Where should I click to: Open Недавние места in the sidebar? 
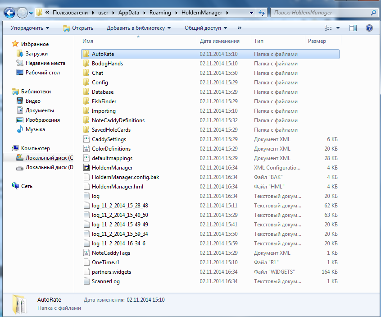coord(45,63)
